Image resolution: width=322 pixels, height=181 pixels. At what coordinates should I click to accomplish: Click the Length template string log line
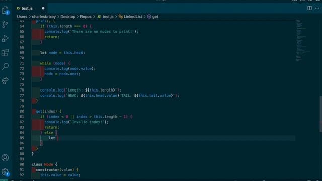[x=80, y=90]
